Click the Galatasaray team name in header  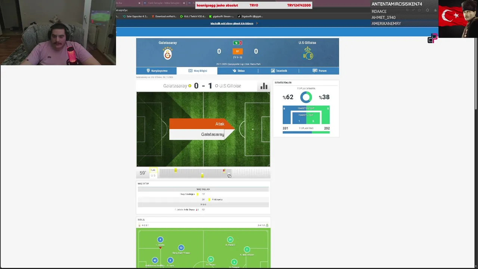pyautogui.click(x=168, y=43)
